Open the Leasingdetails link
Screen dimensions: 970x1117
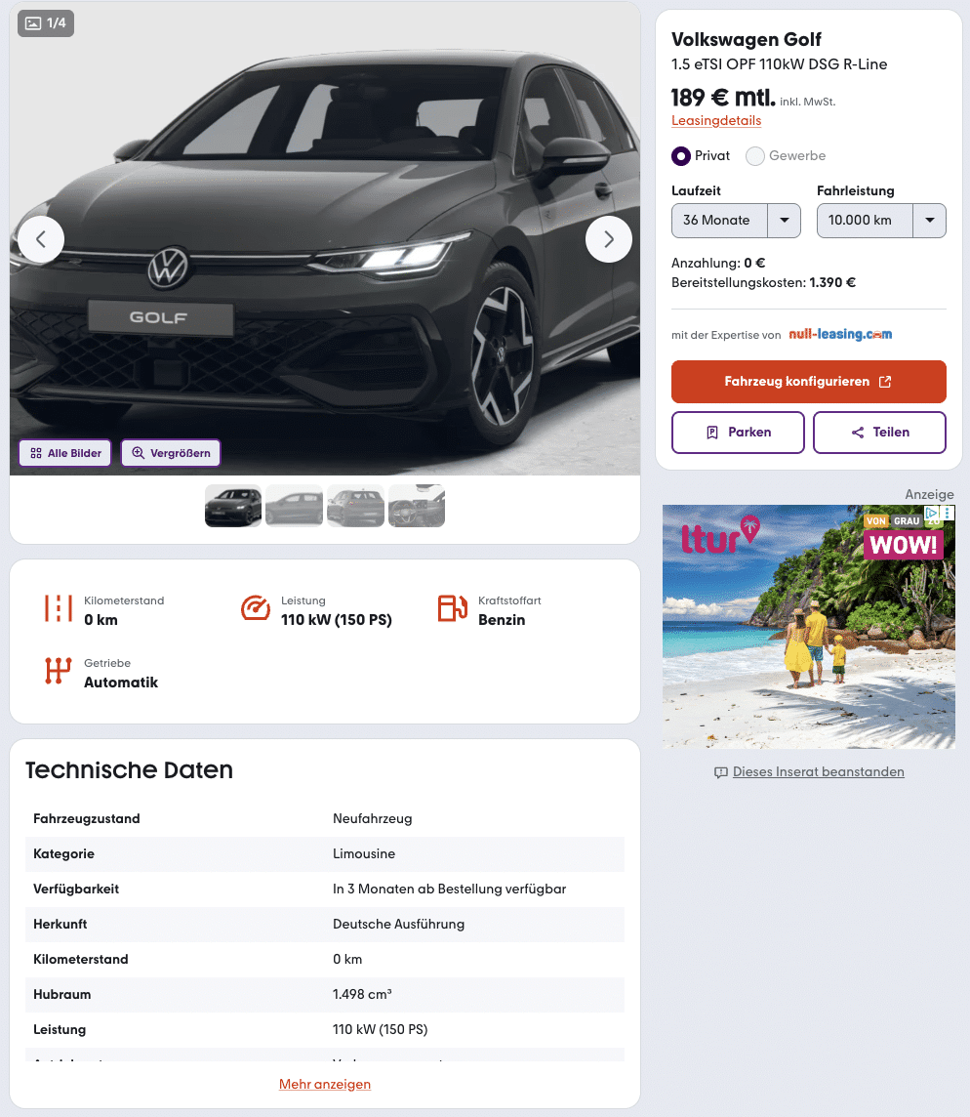pyautogui.click(x=716, y=121)
